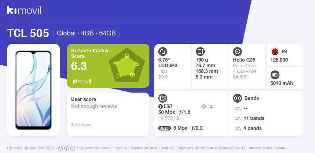Click the 5G bands label icon
The height and width of the screenshot is (153, 315).
tap(238, 109)
